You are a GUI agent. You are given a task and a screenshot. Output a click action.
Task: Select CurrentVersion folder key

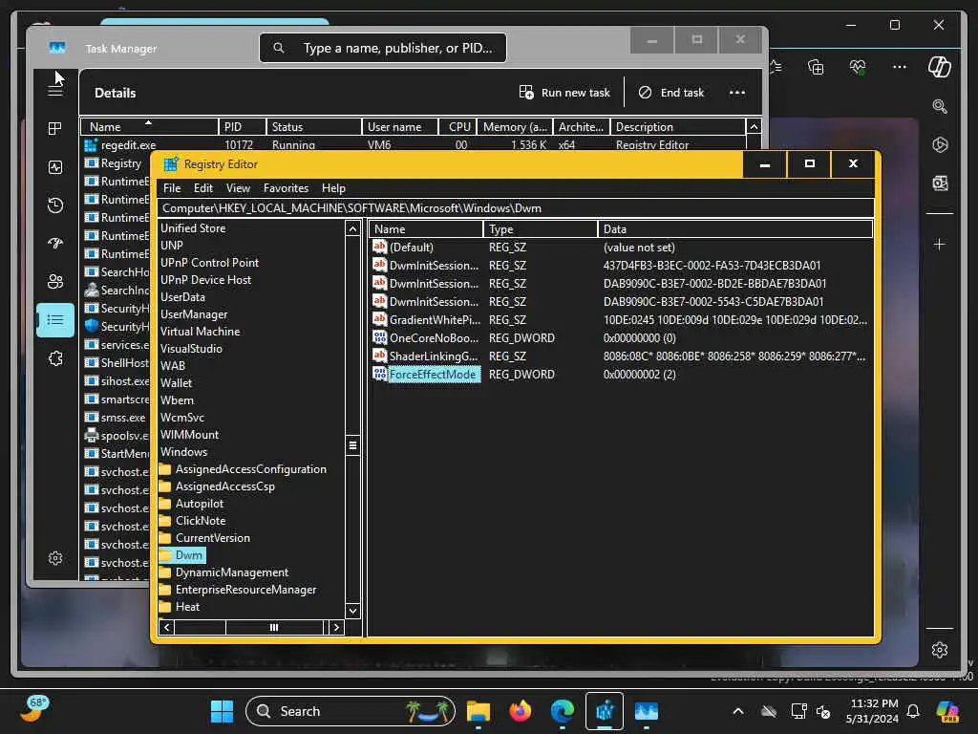[x=204, y=538]
